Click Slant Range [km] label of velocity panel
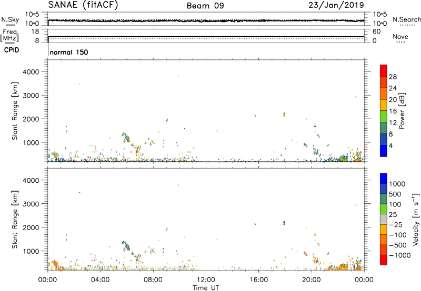 (x=15, y=220)
